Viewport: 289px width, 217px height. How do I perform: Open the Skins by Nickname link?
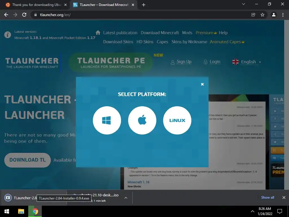point(189,42)
